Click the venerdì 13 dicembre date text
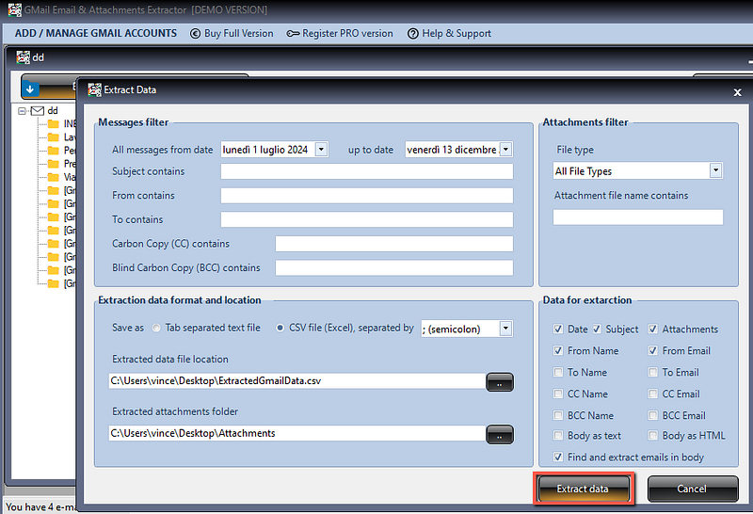 pyautogui.click(x=452, y=150)
